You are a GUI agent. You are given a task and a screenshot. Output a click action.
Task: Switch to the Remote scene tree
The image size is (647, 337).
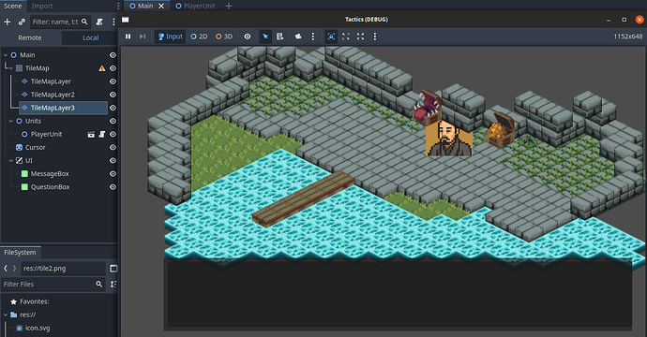coord(30,37)
